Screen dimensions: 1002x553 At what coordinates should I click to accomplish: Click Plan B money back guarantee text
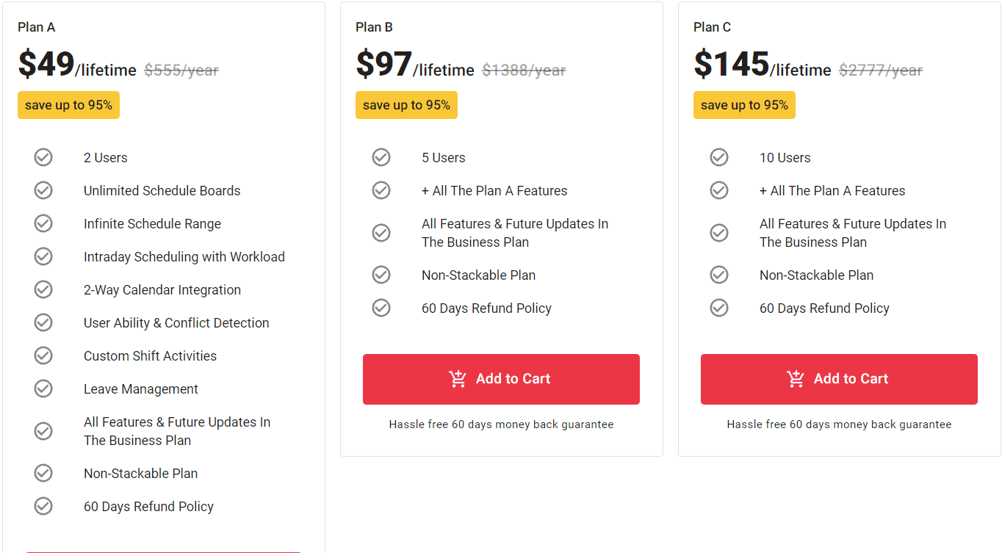point(501,424)
